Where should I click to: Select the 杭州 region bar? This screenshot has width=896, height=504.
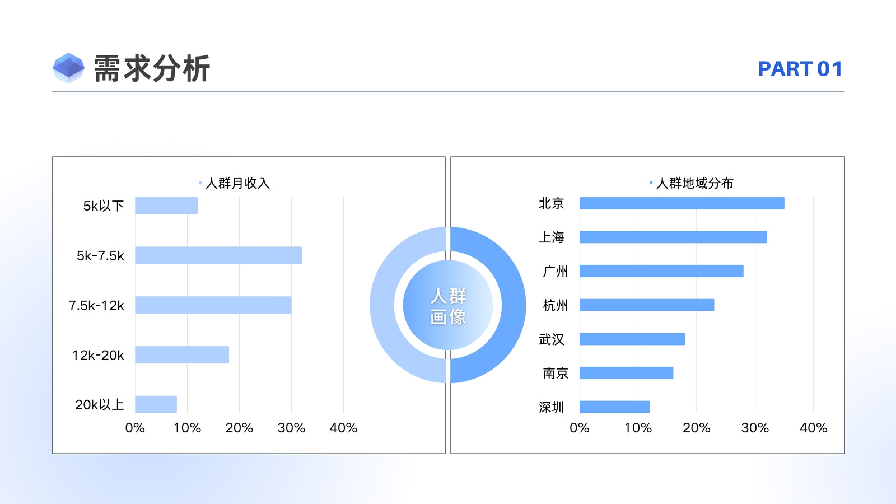click(x=647, y=305)
